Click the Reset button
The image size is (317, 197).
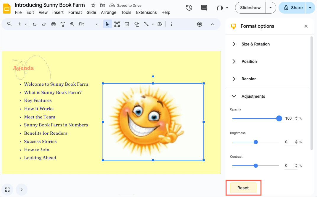(243, 188)
